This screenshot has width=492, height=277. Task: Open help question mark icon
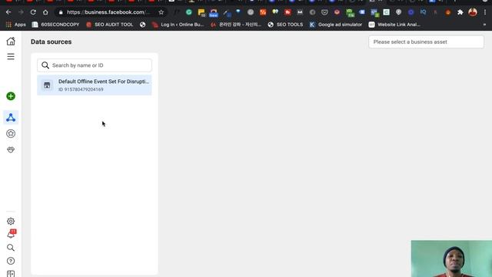tap(11, 261)
